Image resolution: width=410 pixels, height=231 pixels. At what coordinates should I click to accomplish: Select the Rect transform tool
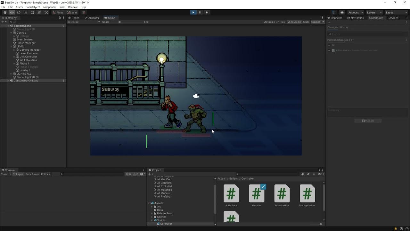32,13
